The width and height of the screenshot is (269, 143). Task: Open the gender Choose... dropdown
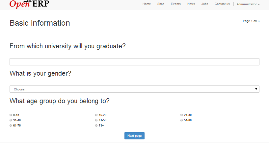pos(134,89)
